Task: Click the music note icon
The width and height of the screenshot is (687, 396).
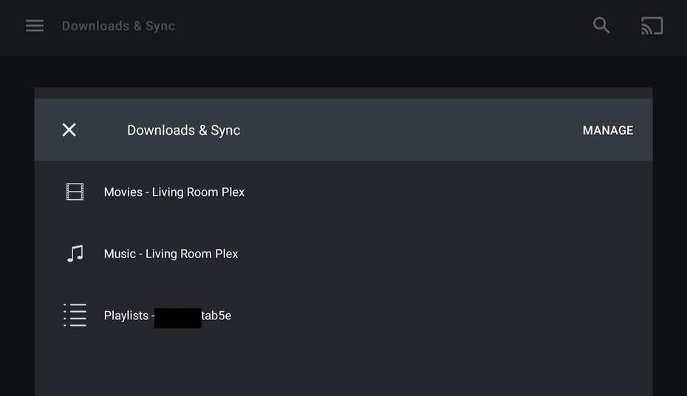Action: [75, 254]
